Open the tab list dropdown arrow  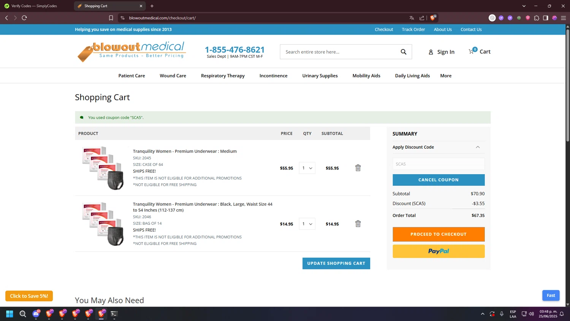pos(524,6)
